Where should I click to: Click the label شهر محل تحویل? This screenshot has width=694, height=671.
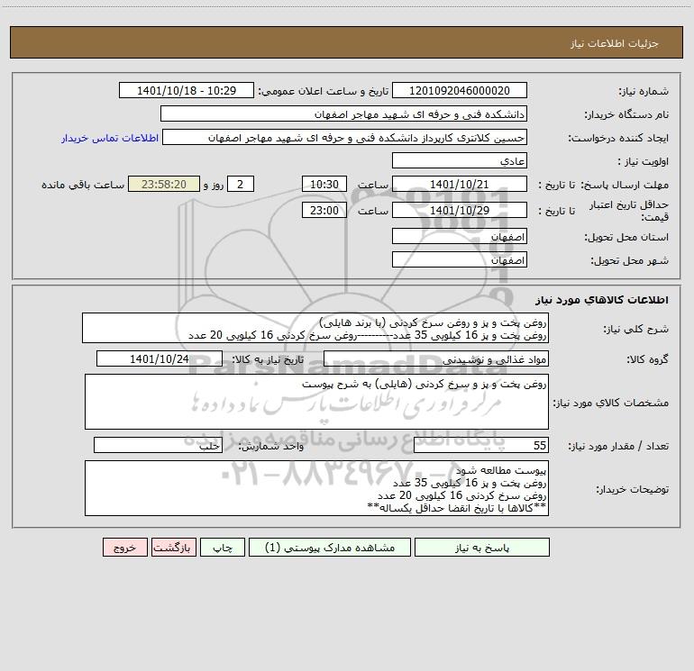(630, 260)
